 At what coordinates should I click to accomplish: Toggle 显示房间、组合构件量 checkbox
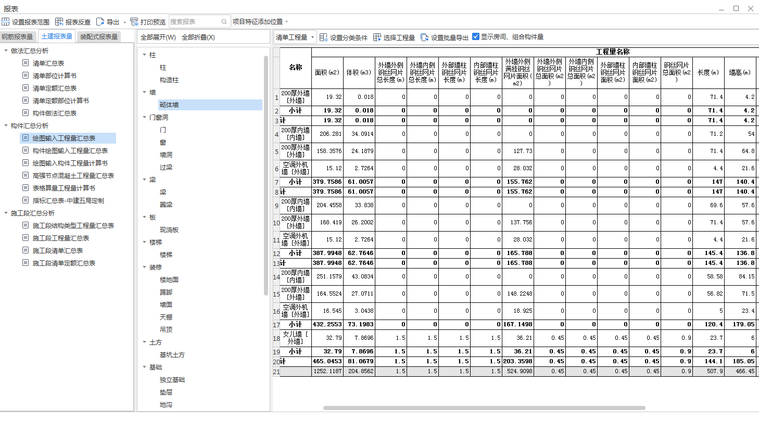(x=476, y=37)
